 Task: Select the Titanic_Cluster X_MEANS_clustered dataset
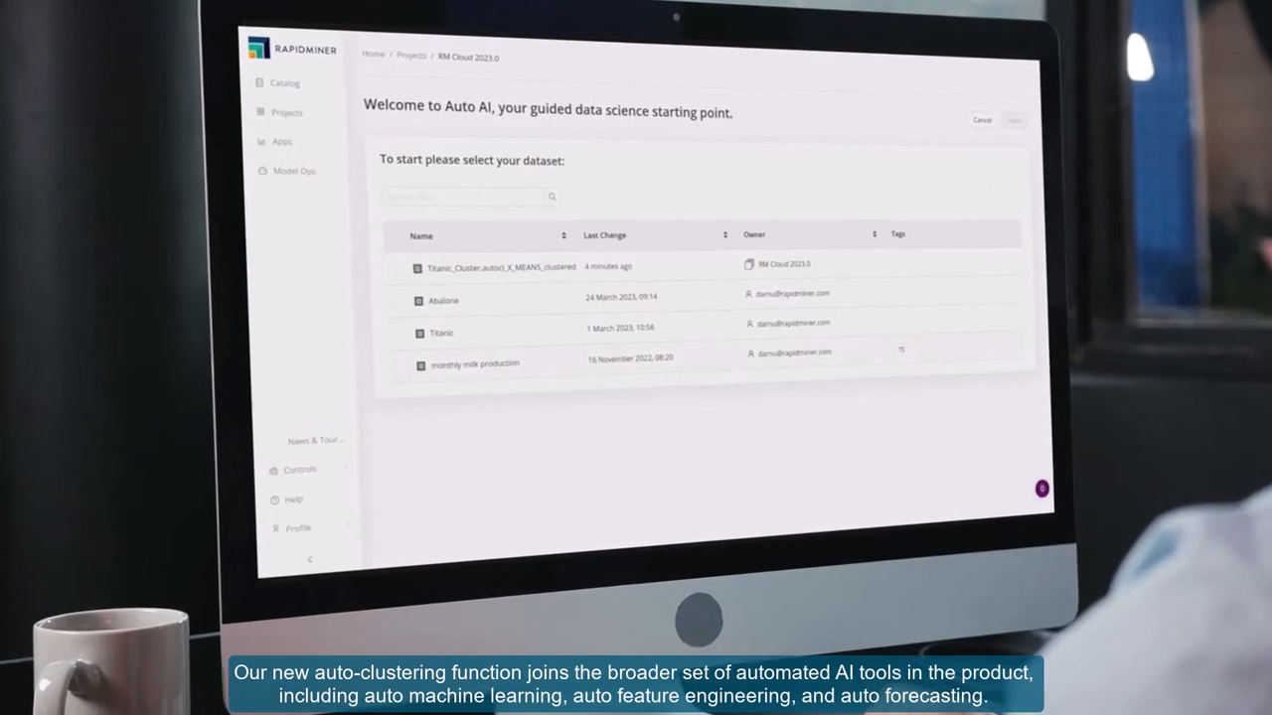pos(501,267)
